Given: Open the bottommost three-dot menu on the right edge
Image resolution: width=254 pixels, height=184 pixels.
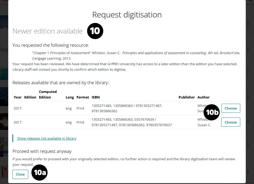Looking at the screenshot, I should pyautogui.click(x=248, y=172).
